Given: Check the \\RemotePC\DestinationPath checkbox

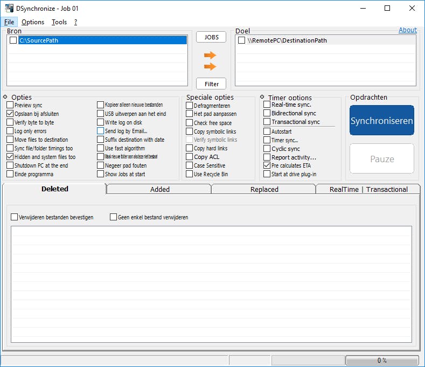Looking at the screenshot, I should tap(241, 40).
